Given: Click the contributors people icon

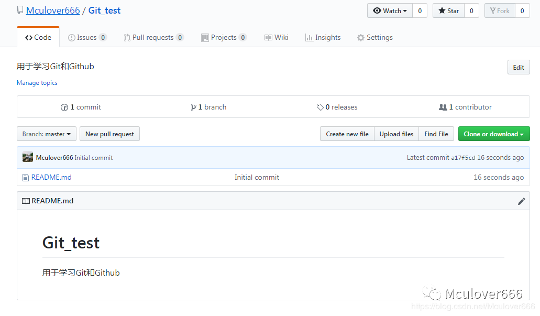Looking at the screenshot, I should click(x=443, y=107).
